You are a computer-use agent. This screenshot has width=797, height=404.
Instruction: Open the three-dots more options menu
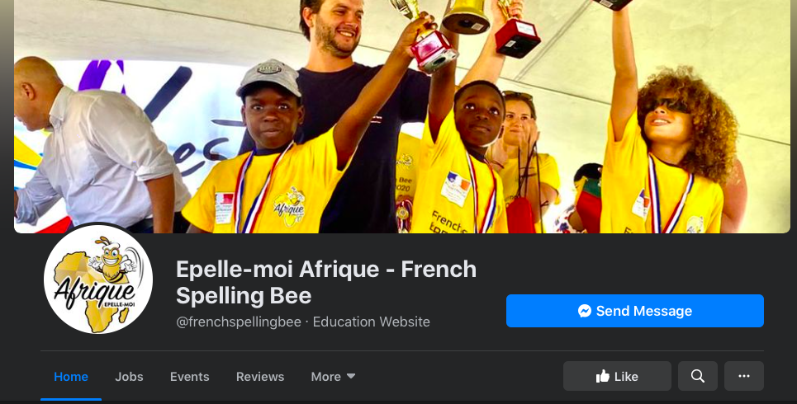point(744,376)
